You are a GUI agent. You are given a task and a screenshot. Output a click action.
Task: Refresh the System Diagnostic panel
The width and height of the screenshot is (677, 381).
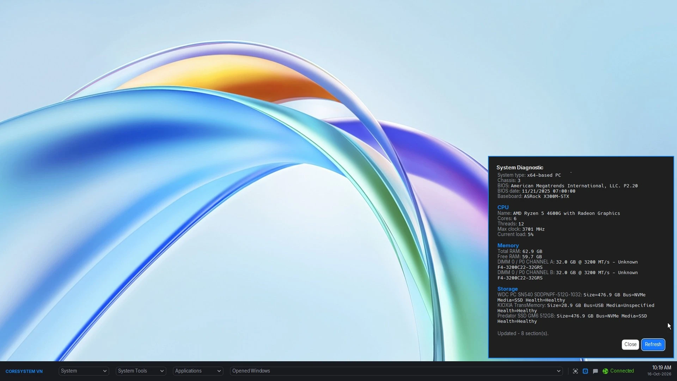pos(653,345)
